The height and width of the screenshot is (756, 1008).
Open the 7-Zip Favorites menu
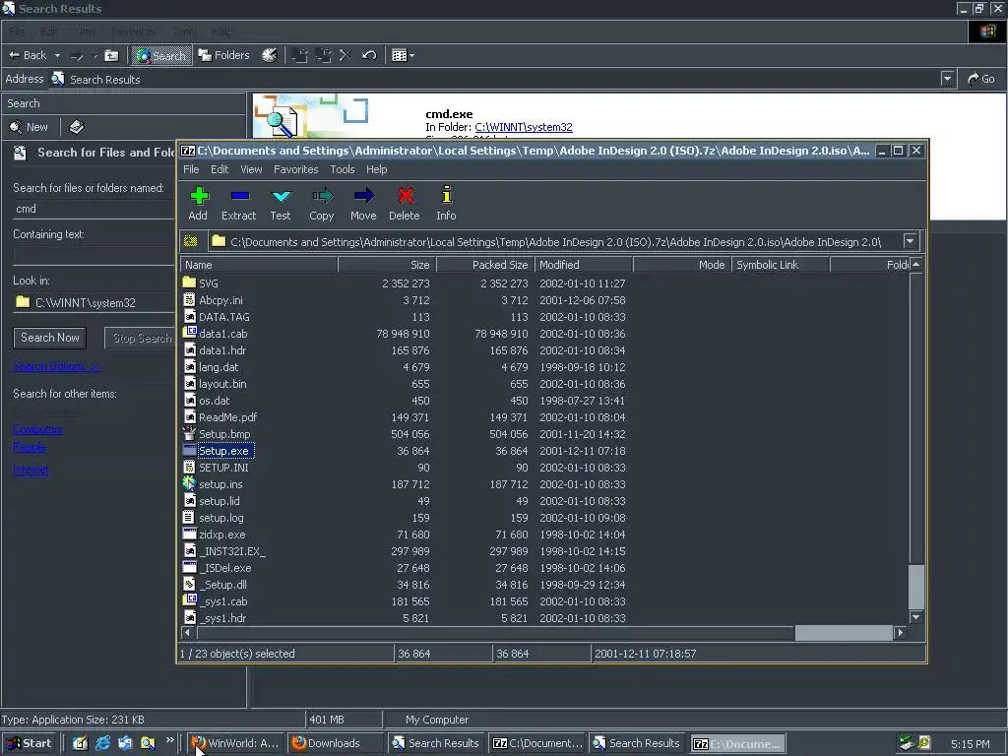[295, 169]
